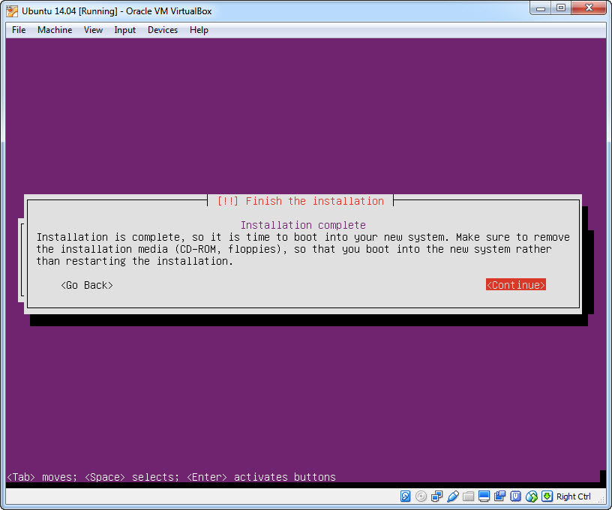612x510 pixels.
Task: Minimize the VirtualBox window
Action: coord(541,8)
